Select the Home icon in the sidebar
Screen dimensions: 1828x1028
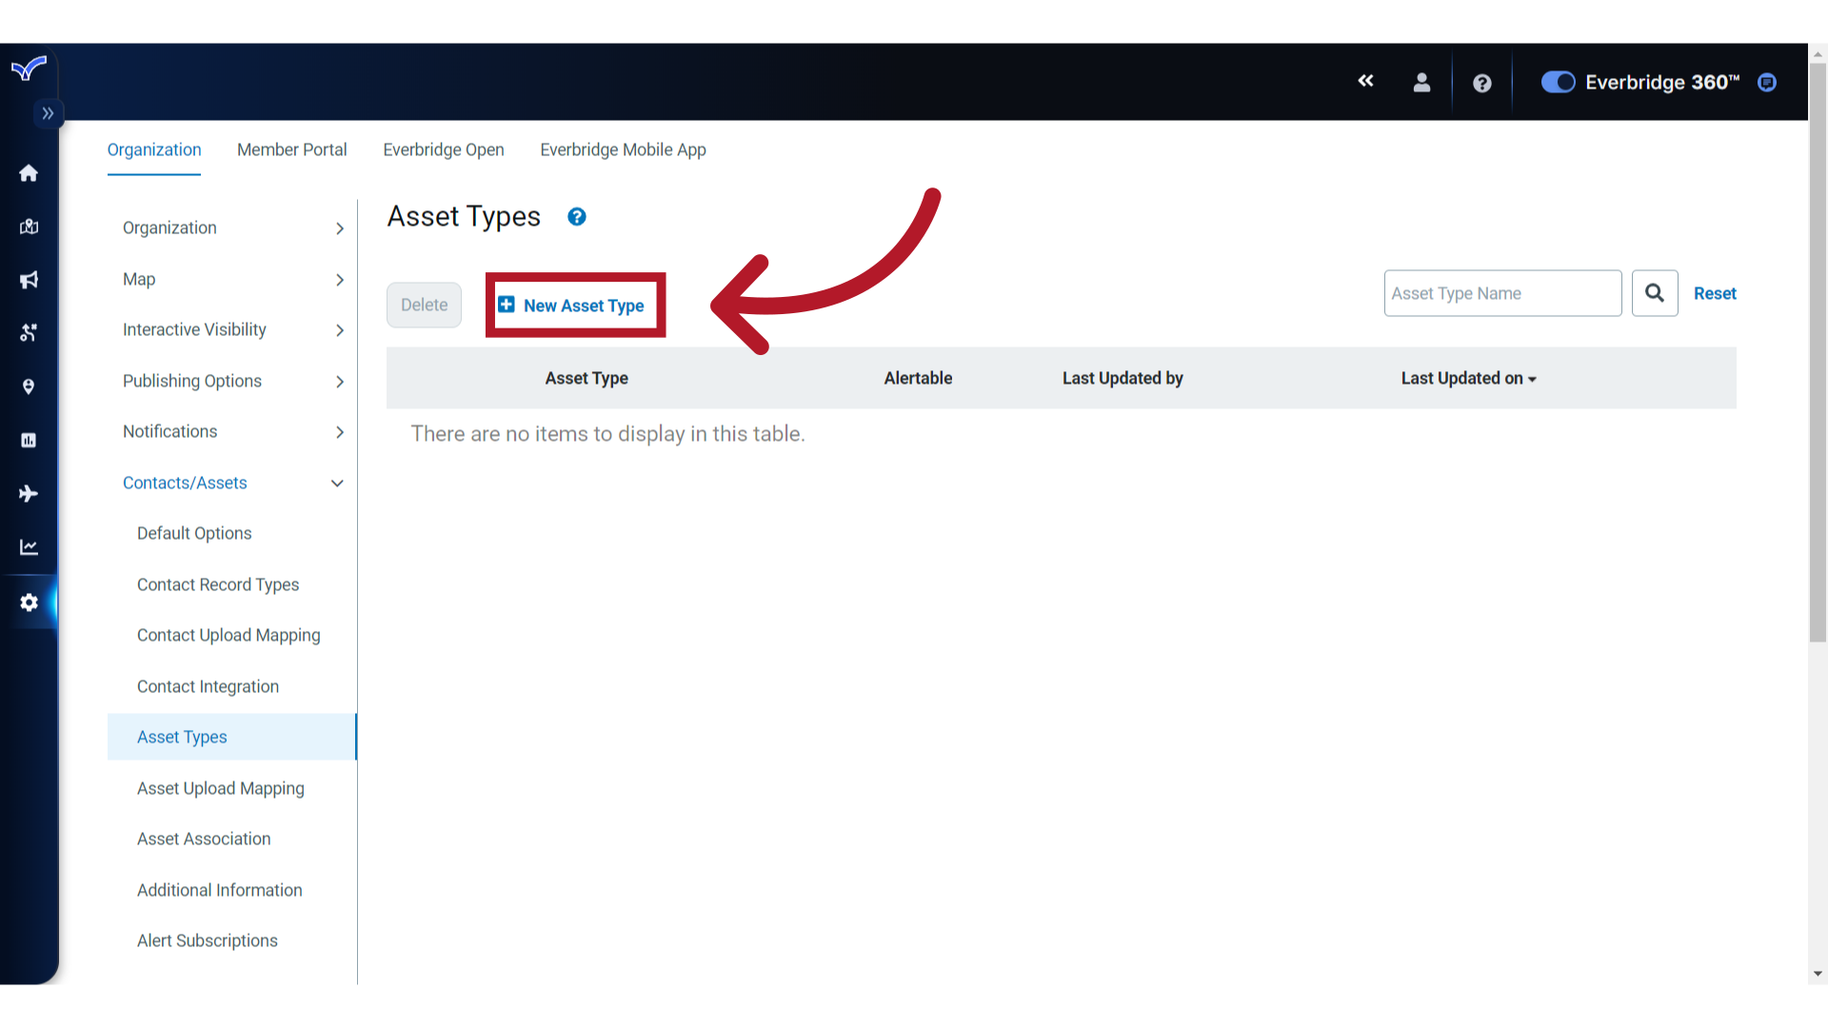click(29, 173)
